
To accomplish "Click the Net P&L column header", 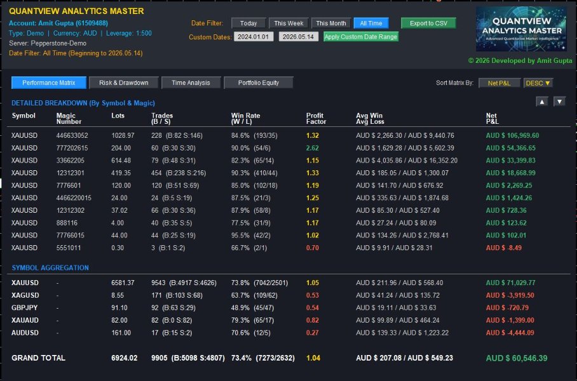I will point(492,118).
